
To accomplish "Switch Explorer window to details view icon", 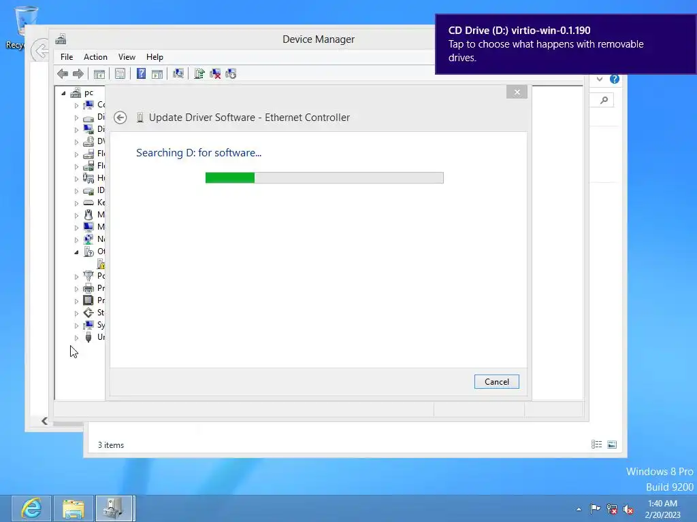I will [x=596, y=445].
